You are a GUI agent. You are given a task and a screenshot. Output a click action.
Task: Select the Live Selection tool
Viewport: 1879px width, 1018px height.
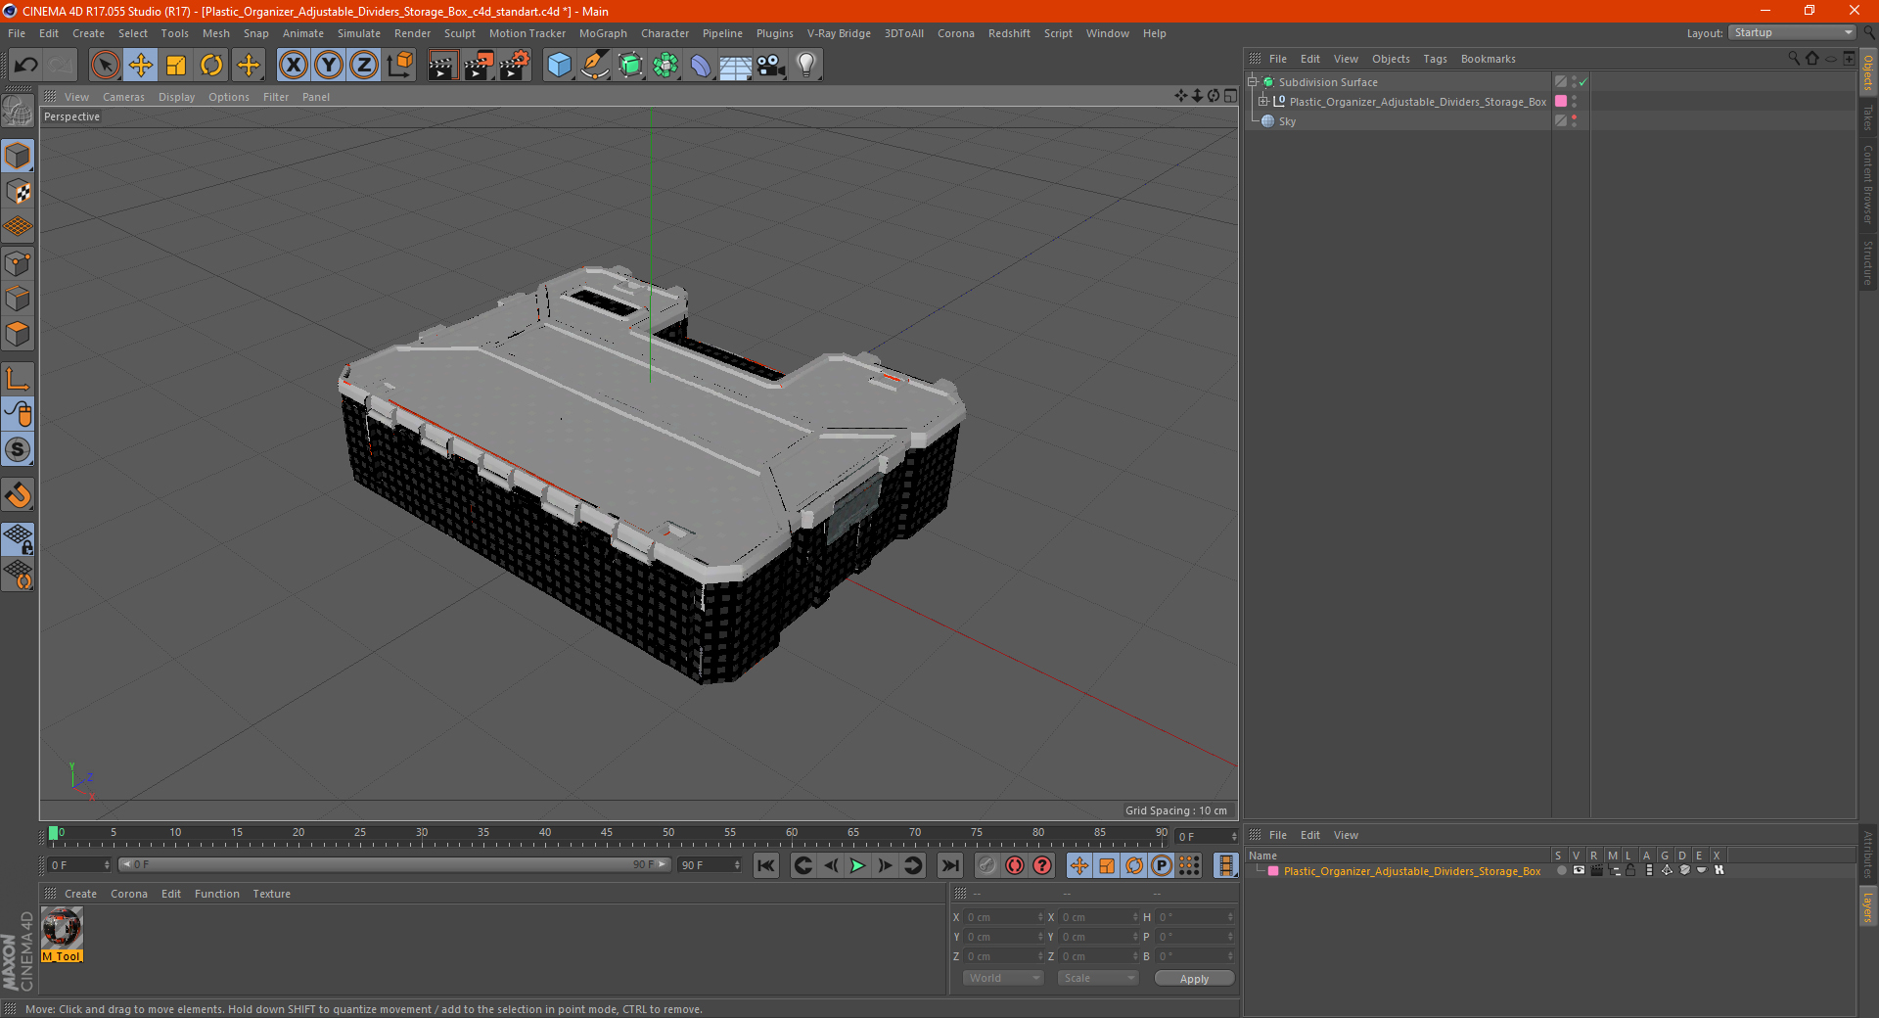point(105,66)
